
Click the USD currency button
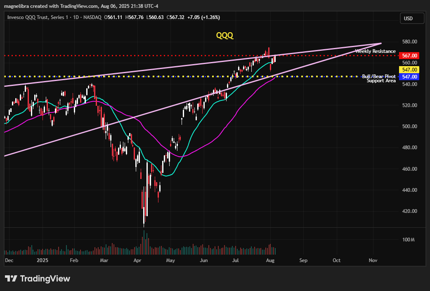pyautogui.click(x=412, y=19)
